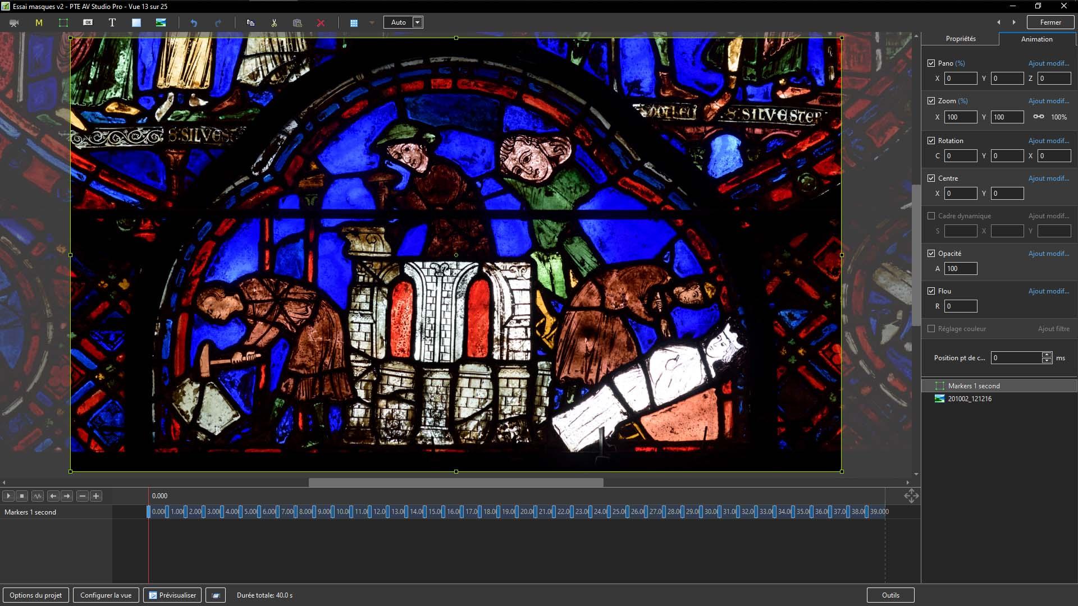Copy the selected object
The width and height of the screenshot is (1078, 606).
coord(250,23)
